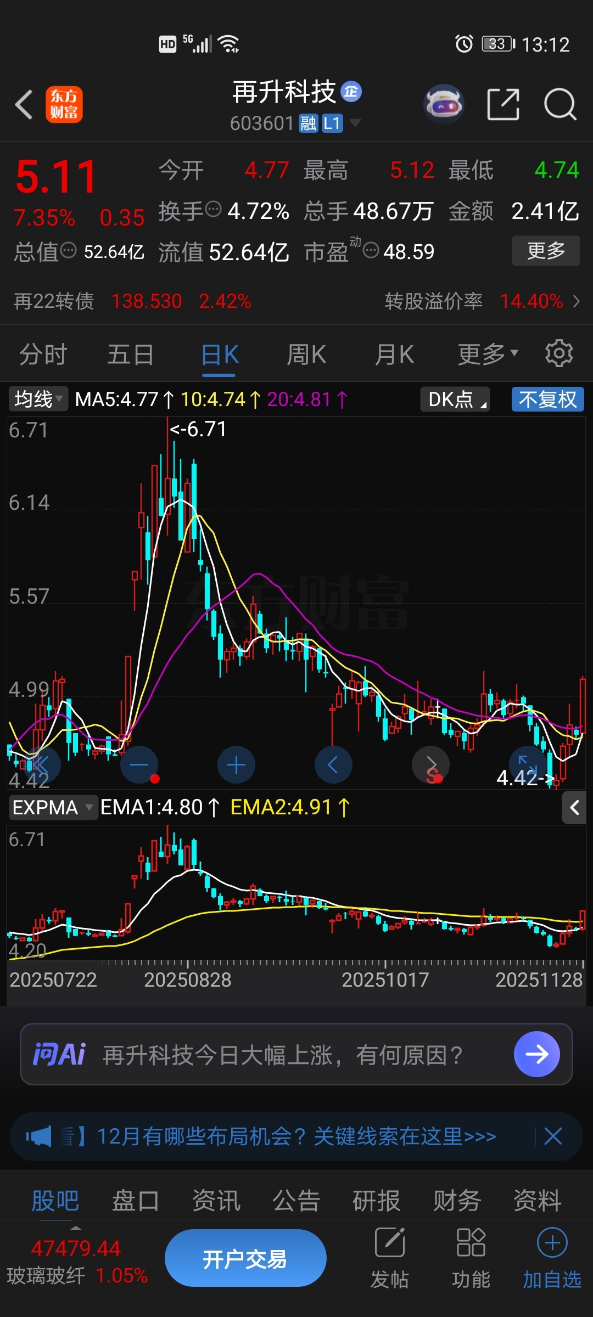Open the 研报 tab
The width and height of the screenshot is (593, 1317).
[377, 1200]
